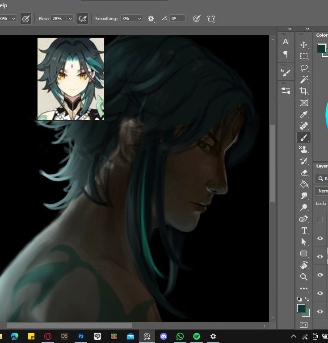This screenshot has height=343, width=328.
Task: Open the Help menu
Action: [3, 5]
